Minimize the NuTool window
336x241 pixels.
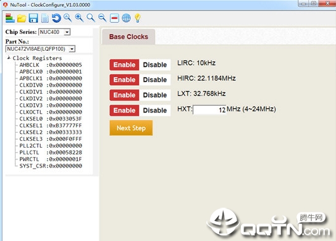click(304, 3)
